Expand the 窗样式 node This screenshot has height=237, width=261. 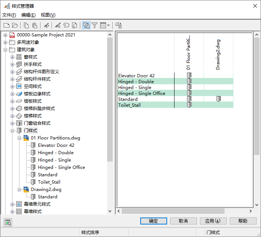pyautogui.click(x=12, y=57)
